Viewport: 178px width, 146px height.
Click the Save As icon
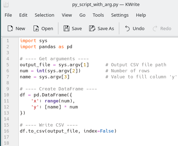(x=92, y=28)
